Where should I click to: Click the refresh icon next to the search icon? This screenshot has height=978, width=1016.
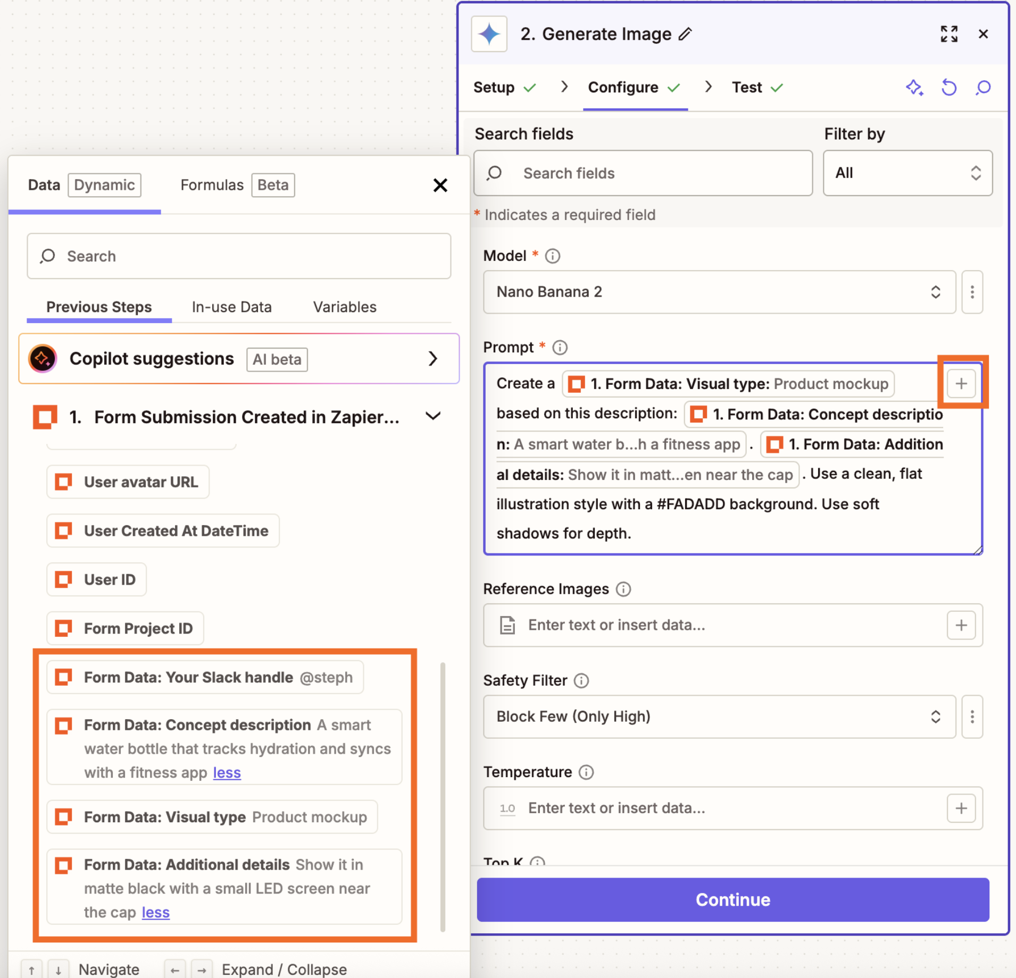[949, 88]
